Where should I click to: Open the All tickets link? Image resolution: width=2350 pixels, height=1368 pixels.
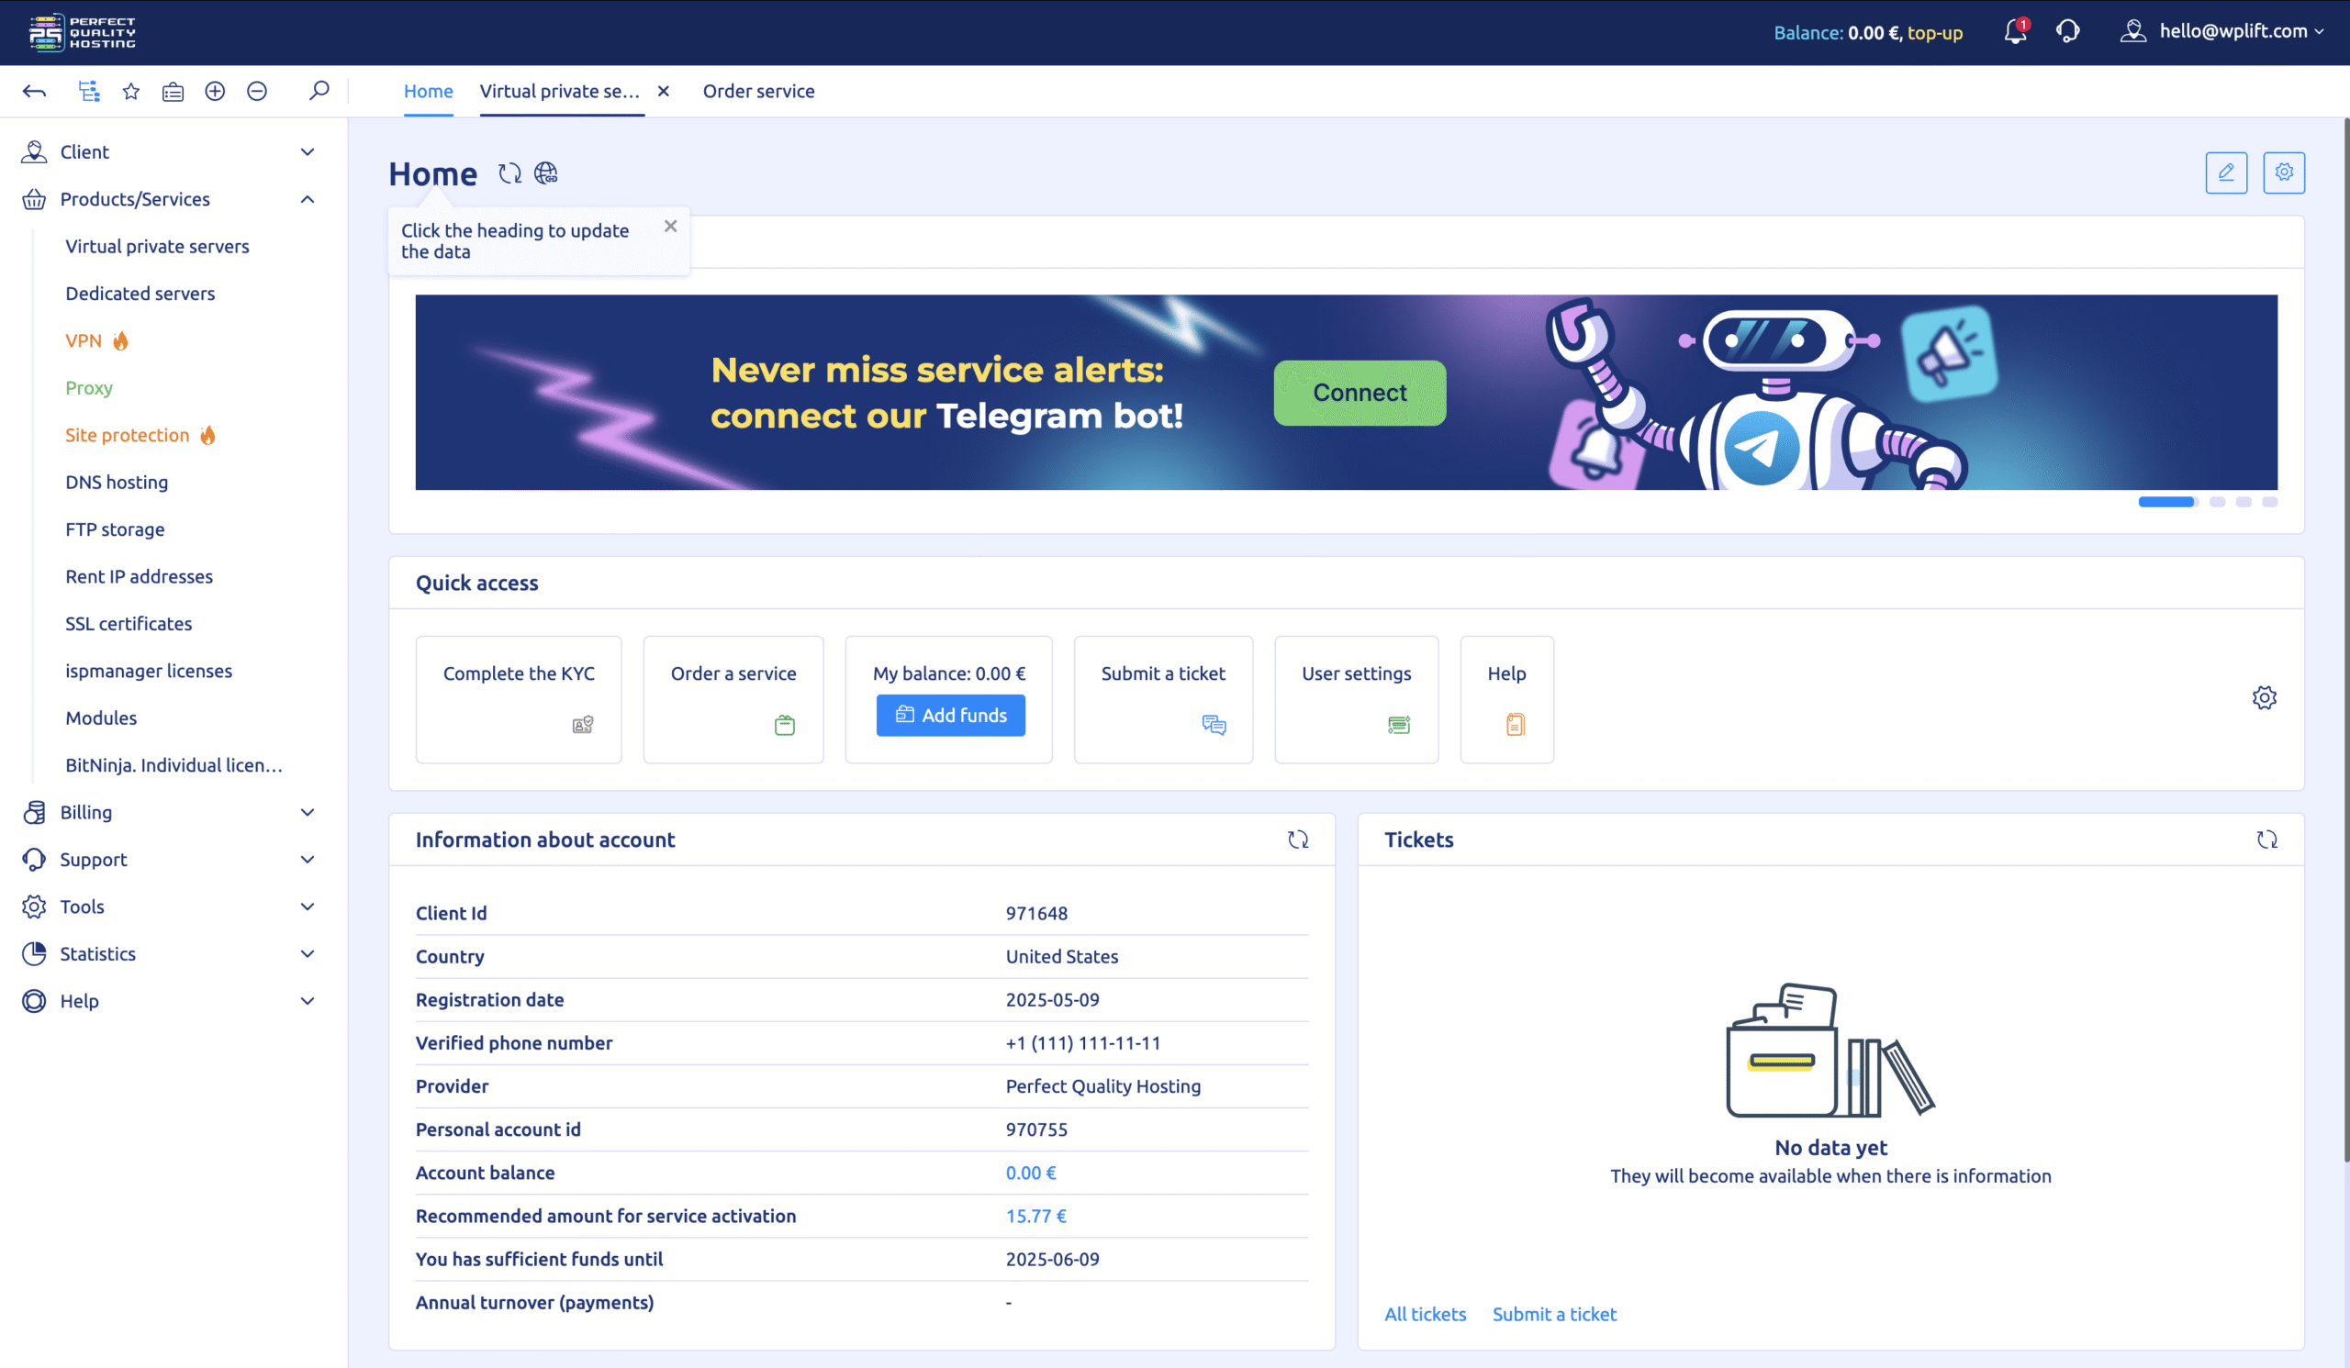point(1424,1314)
